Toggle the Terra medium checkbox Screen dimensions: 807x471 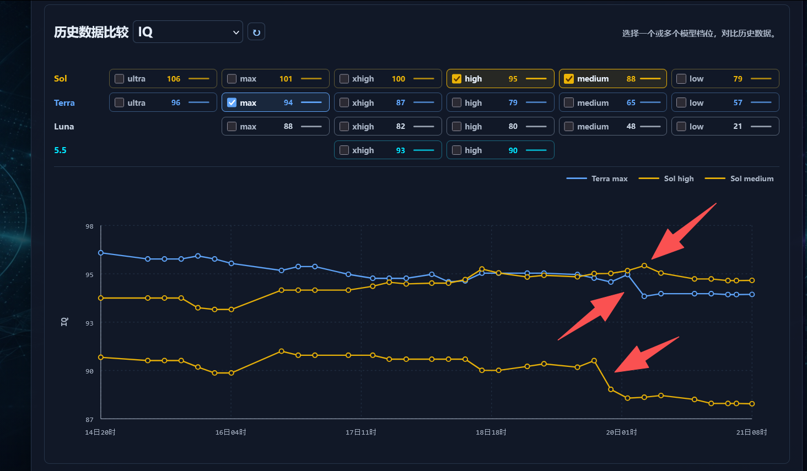tap(569, 102)
